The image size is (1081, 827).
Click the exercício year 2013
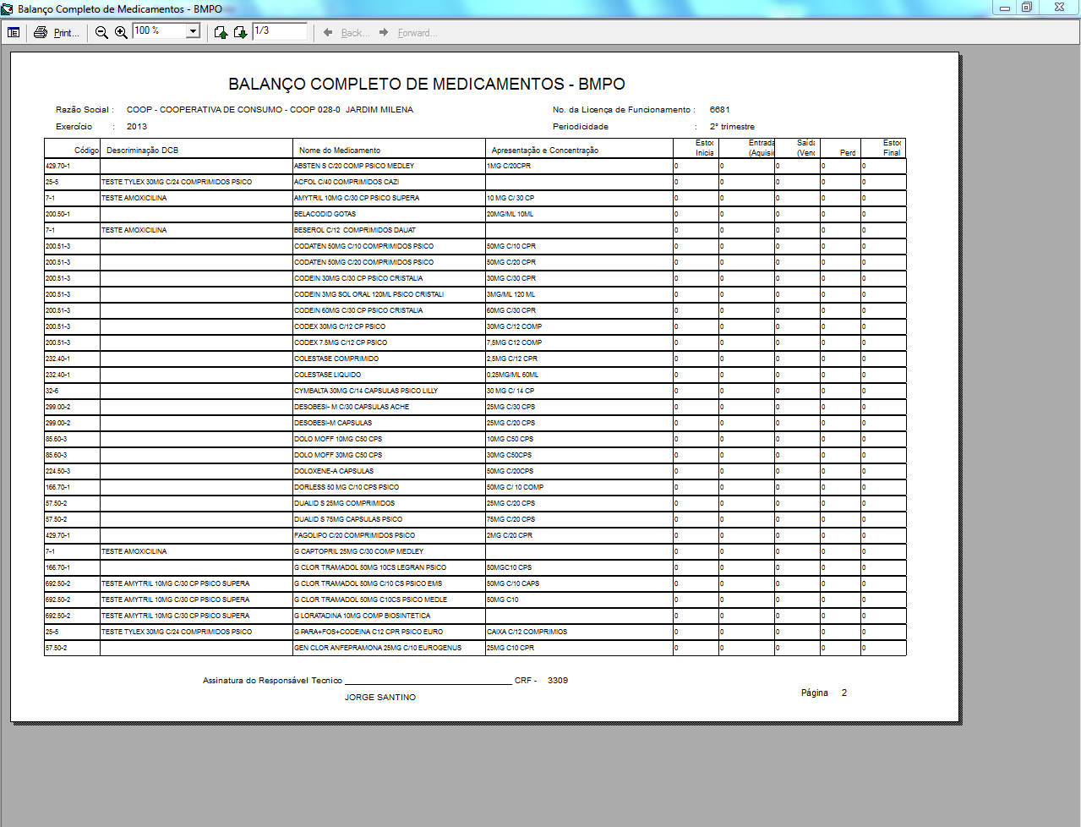click(137, 127)
